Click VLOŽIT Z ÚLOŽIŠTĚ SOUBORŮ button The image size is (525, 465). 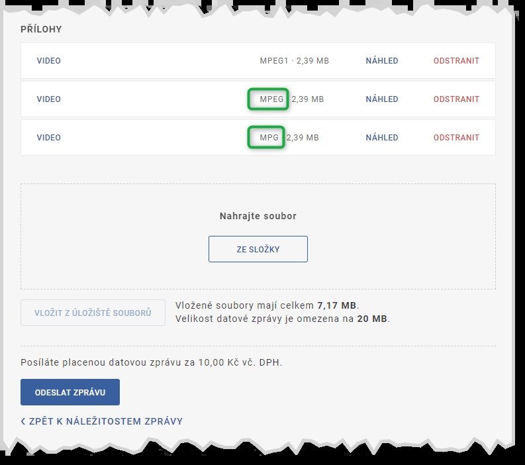pyautogui.click(x=93, y=313)
